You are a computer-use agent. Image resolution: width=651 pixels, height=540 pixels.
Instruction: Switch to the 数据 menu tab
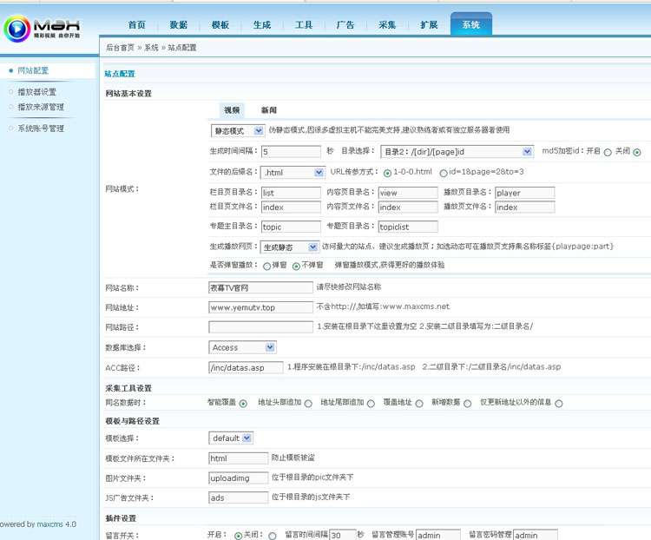pyautogui.click(x=179, y=25)
